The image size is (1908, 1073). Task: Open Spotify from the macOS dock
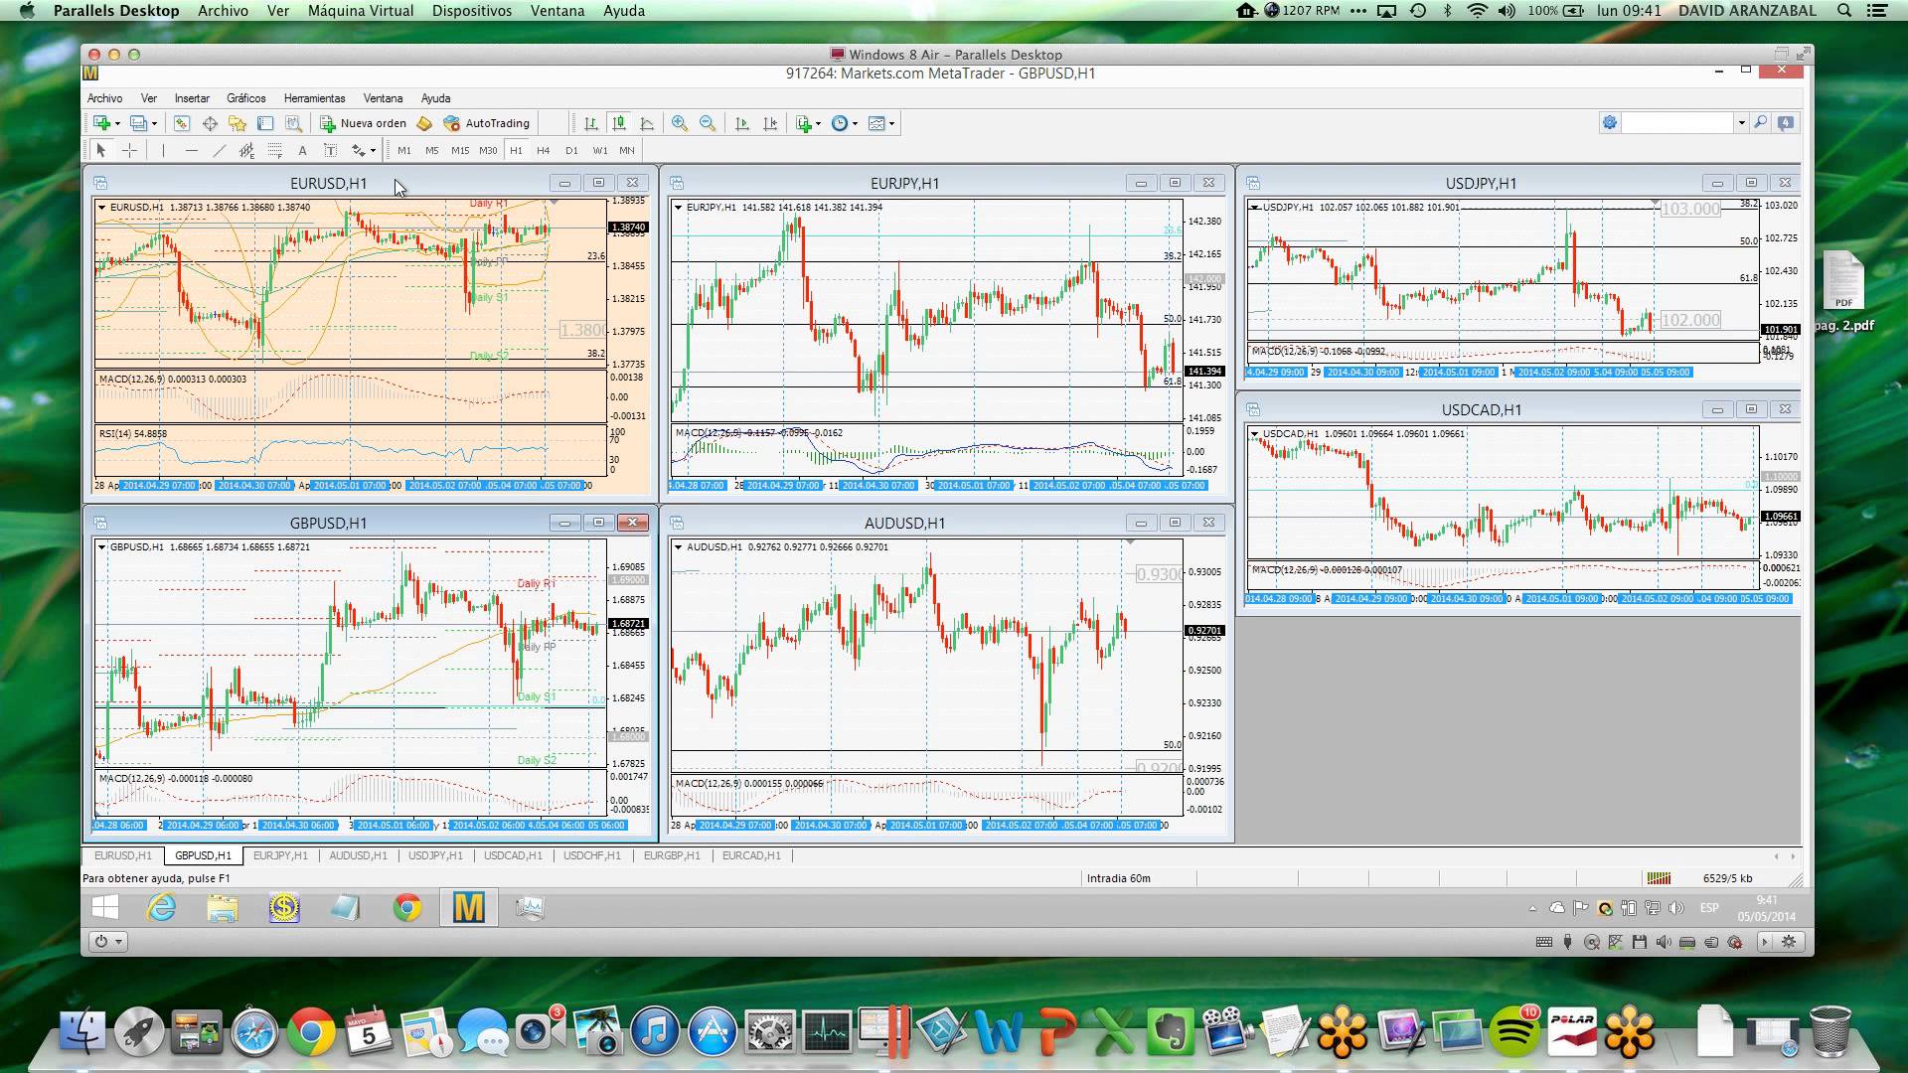pyautogui.click(x=1513, y=1033)
